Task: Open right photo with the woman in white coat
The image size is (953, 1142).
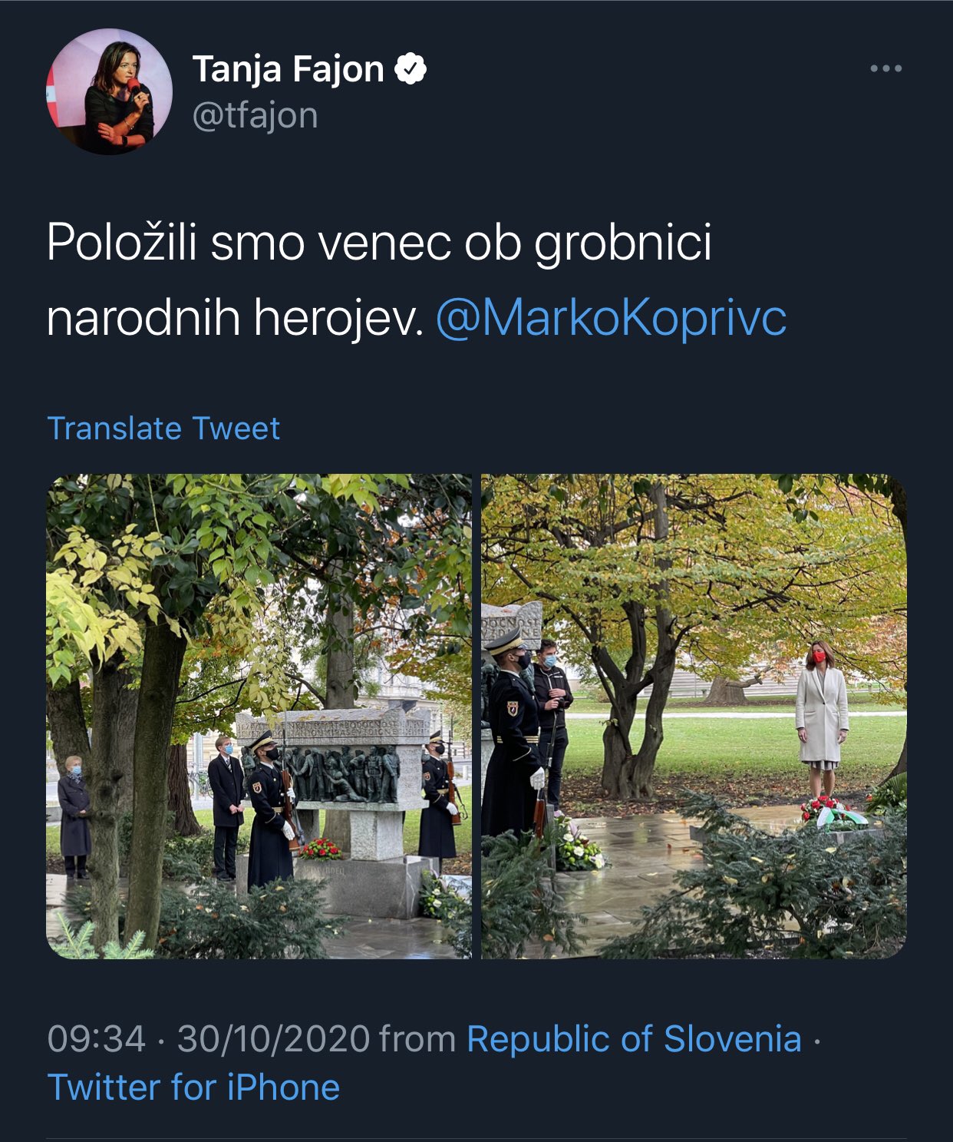Action: point(694,716)
